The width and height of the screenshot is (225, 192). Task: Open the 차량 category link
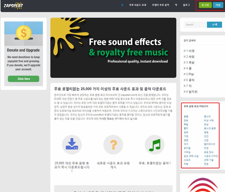[x=186, y=164]
